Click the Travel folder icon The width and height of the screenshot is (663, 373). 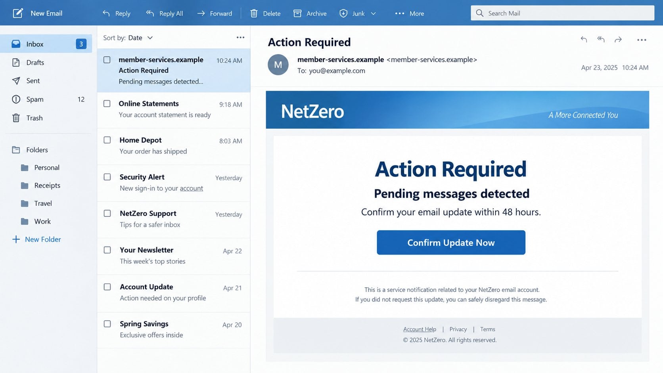pyautogui.click(x=25, y=203)
